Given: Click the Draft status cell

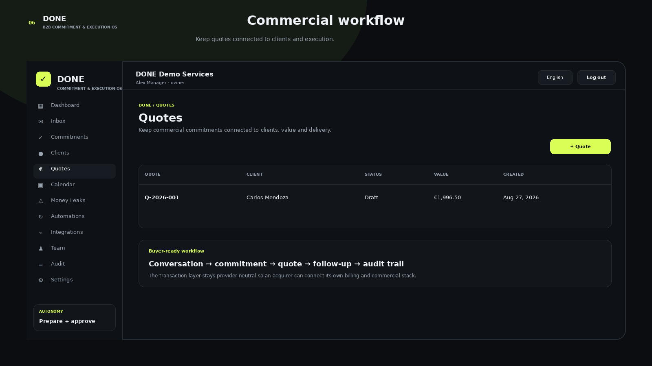Looking at the screenshot, I should tap(371, 198).
